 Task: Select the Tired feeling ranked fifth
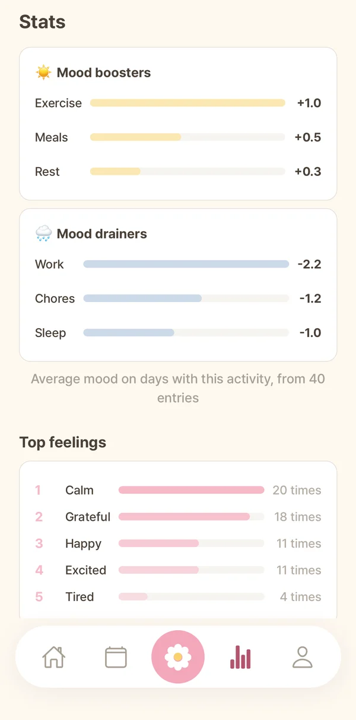pyautogui.click(x=178, y=597)
